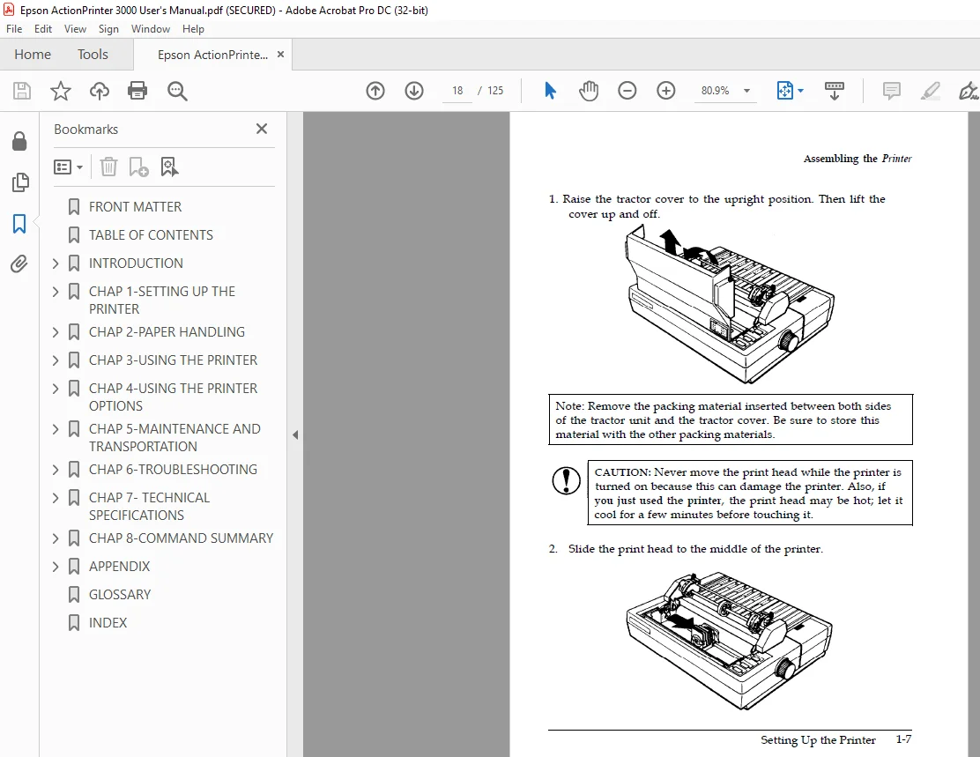Delete selected bookmark trash icon
The width and height of the screenshot is (980, 757).
[108, 167]
